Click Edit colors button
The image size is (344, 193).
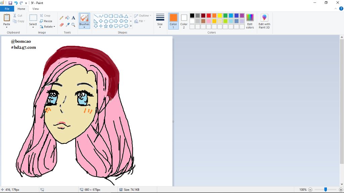tap(250, 21)
